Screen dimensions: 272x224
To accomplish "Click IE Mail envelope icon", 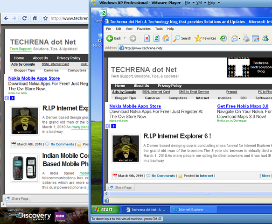I will pyautogui.click(x=234, y=38).
